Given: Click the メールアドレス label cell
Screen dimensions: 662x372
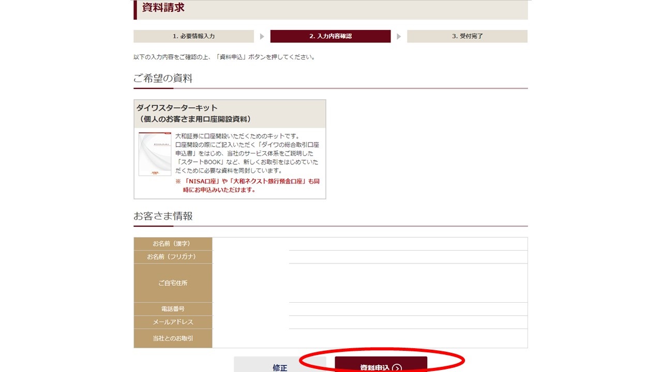Looking at the screenshot, I should 173,322.
